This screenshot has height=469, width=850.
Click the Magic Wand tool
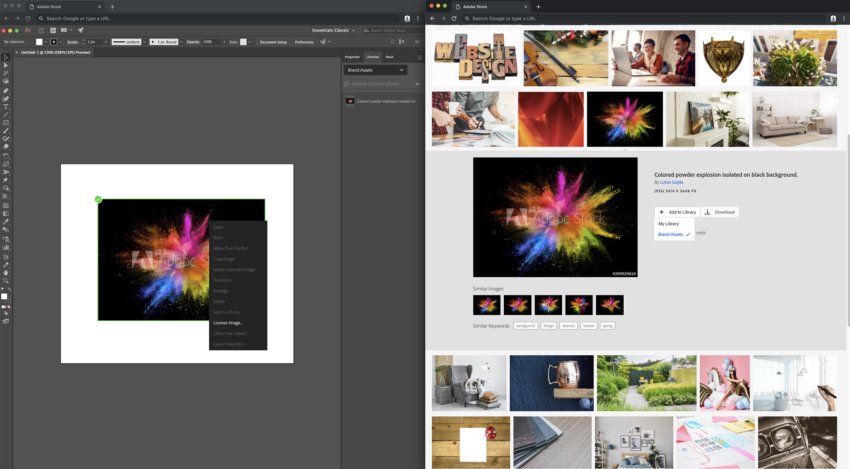tap(6, 73)
